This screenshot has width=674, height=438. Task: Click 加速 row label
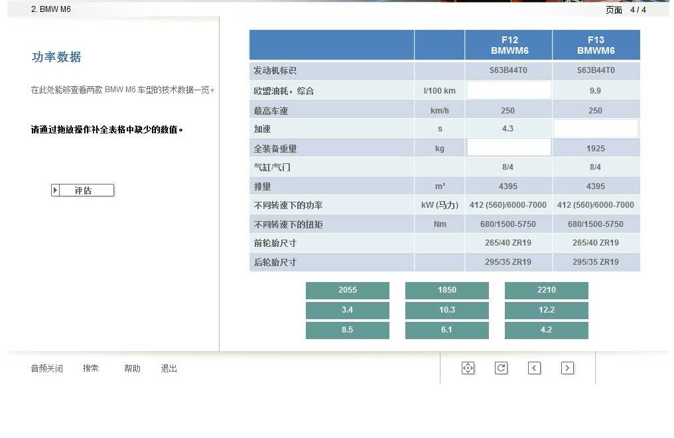tap(262, 129)
